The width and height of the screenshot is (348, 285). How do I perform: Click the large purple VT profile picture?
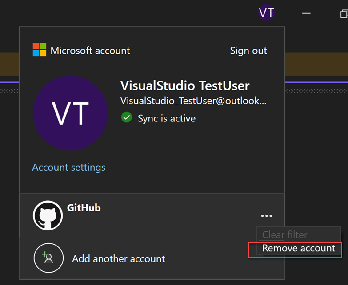(70, 113)
